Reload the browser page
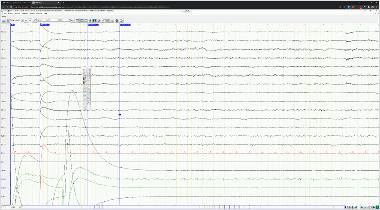The width and height of the screenshot is (380, 210). (x=11, y=7)
